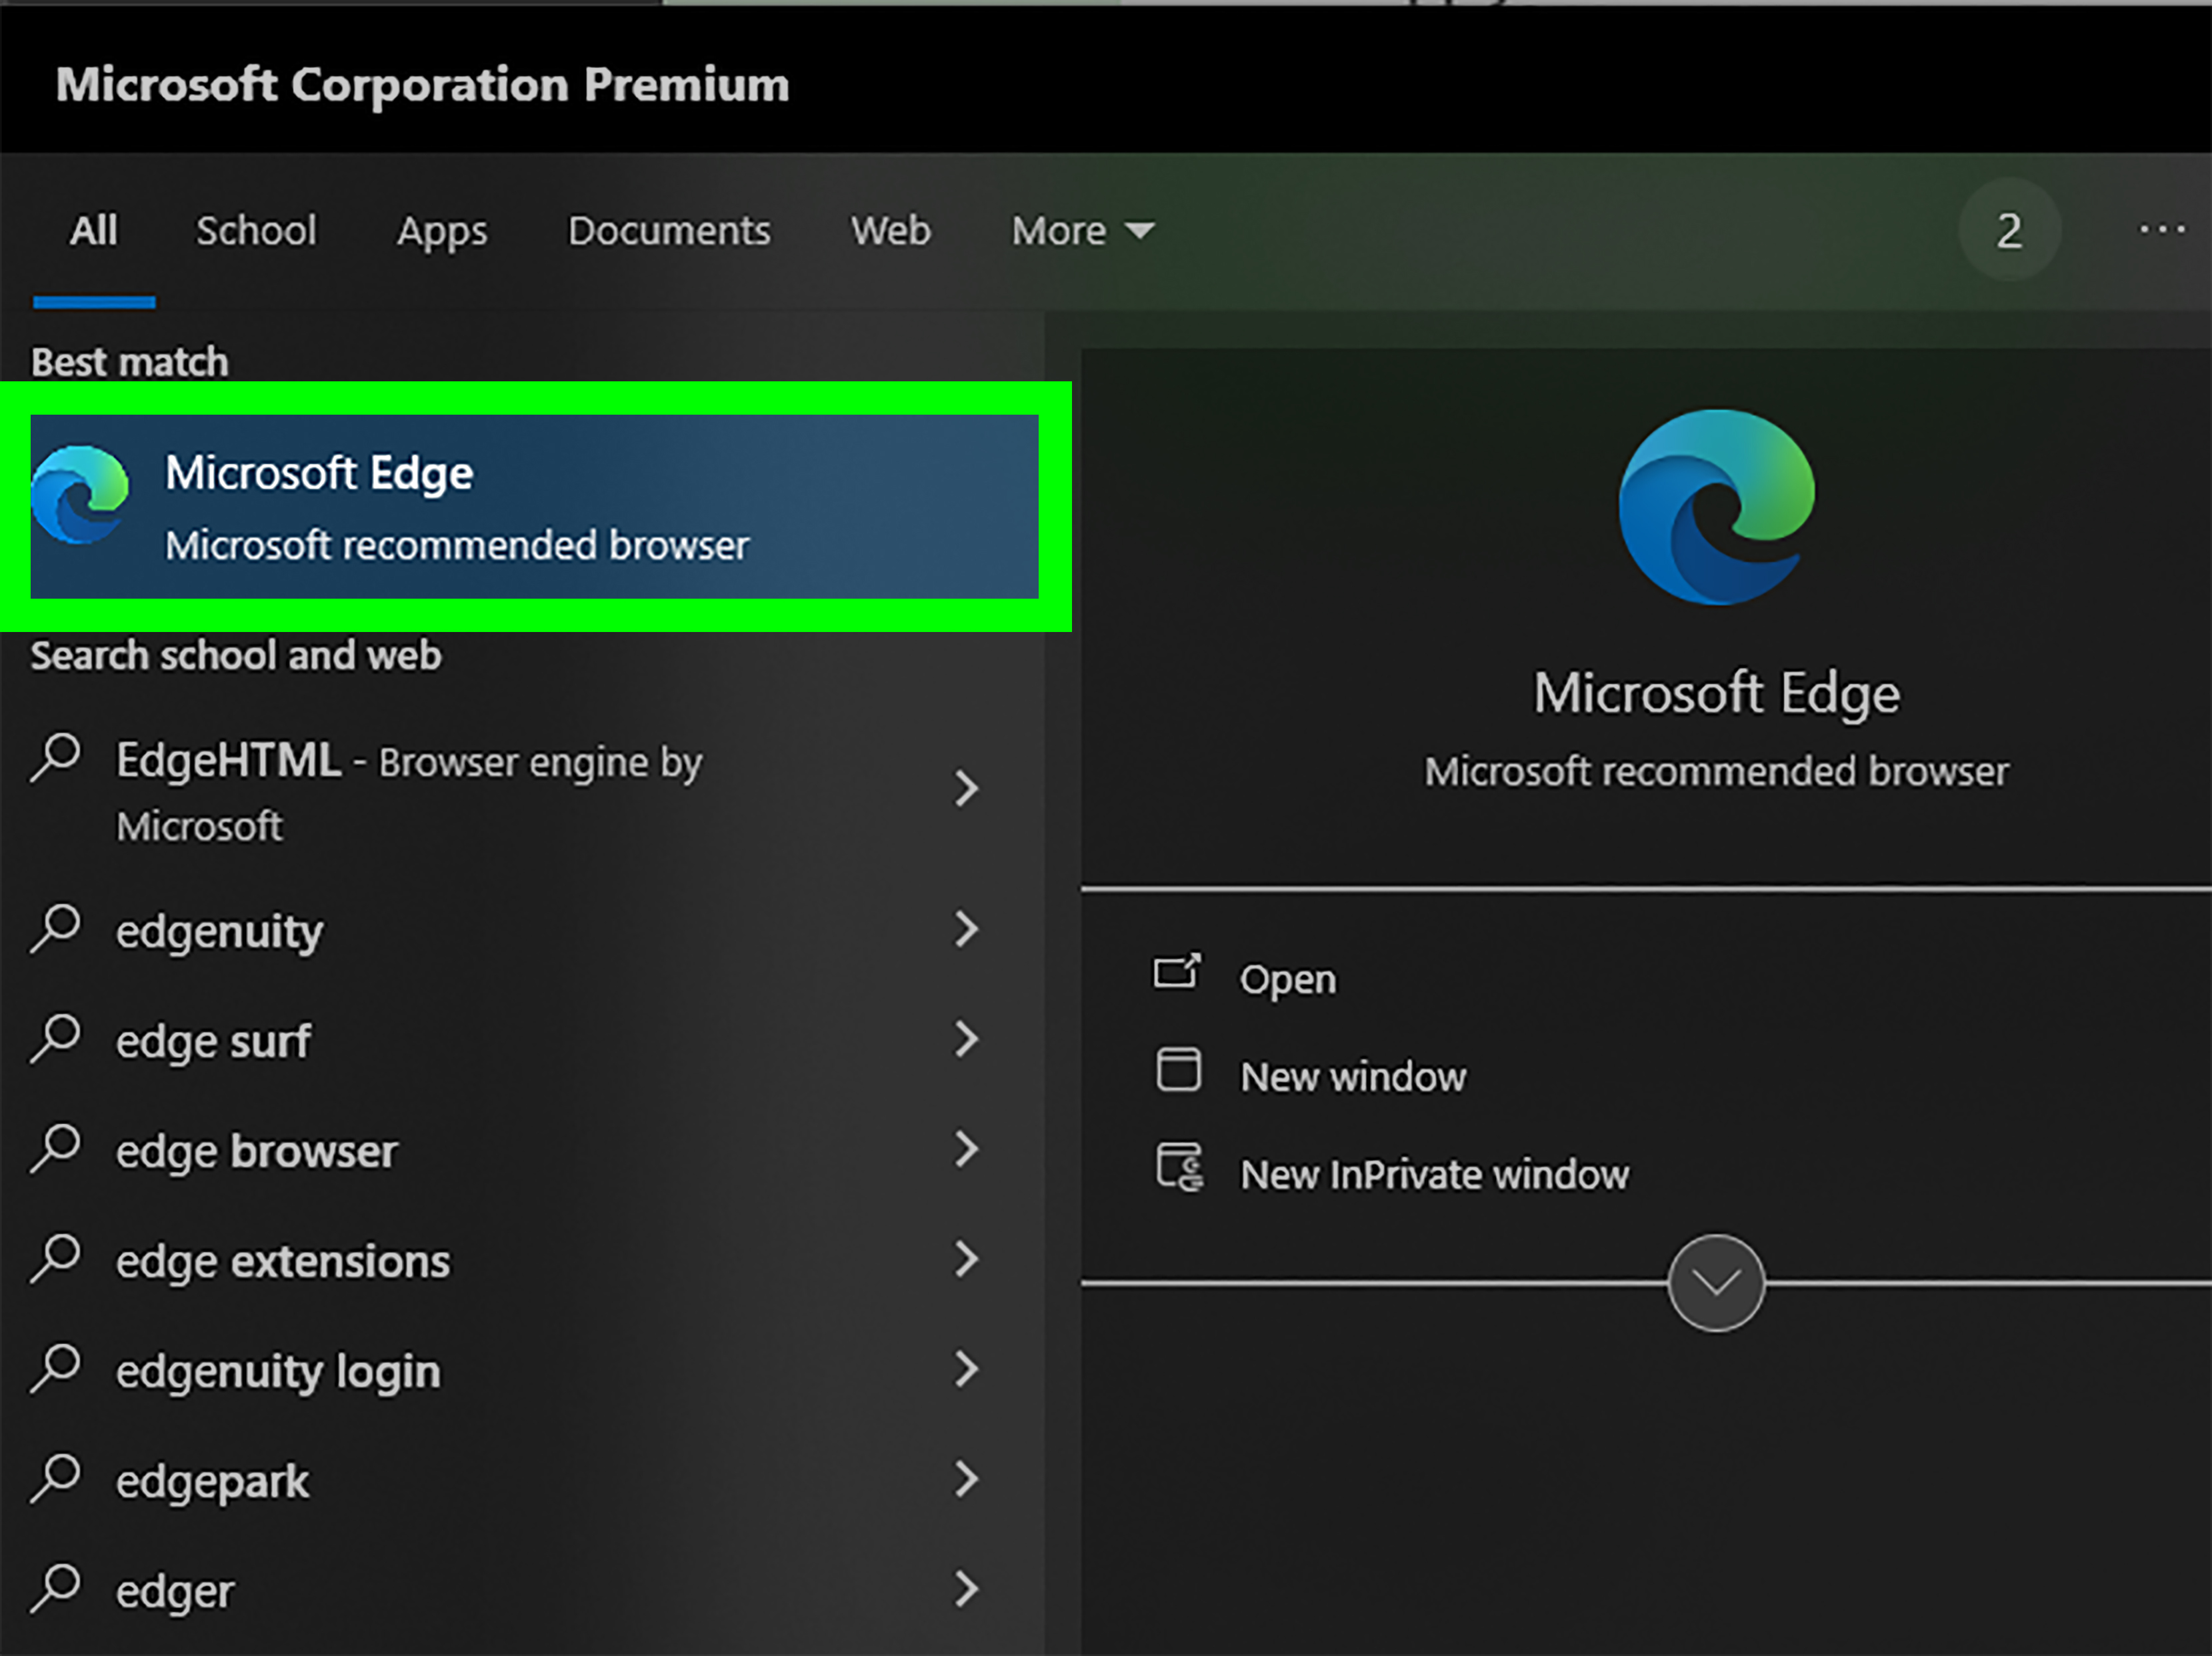Click the New window icon
The width and height of the screenshot is (2212, 1656).
tap(1178, 1070)
